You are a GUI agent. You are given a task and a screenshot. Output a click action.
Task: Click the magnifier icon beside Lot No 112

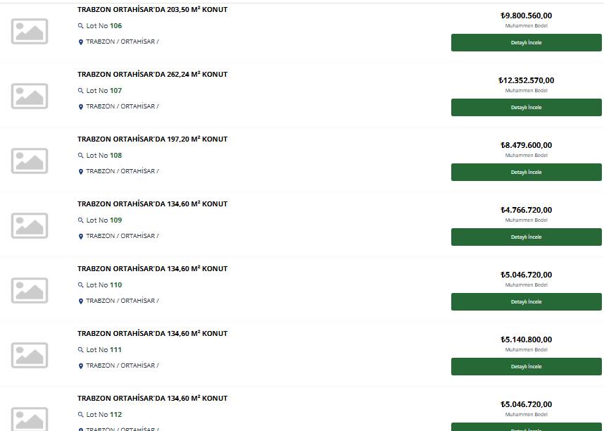(x=80, y=414)
